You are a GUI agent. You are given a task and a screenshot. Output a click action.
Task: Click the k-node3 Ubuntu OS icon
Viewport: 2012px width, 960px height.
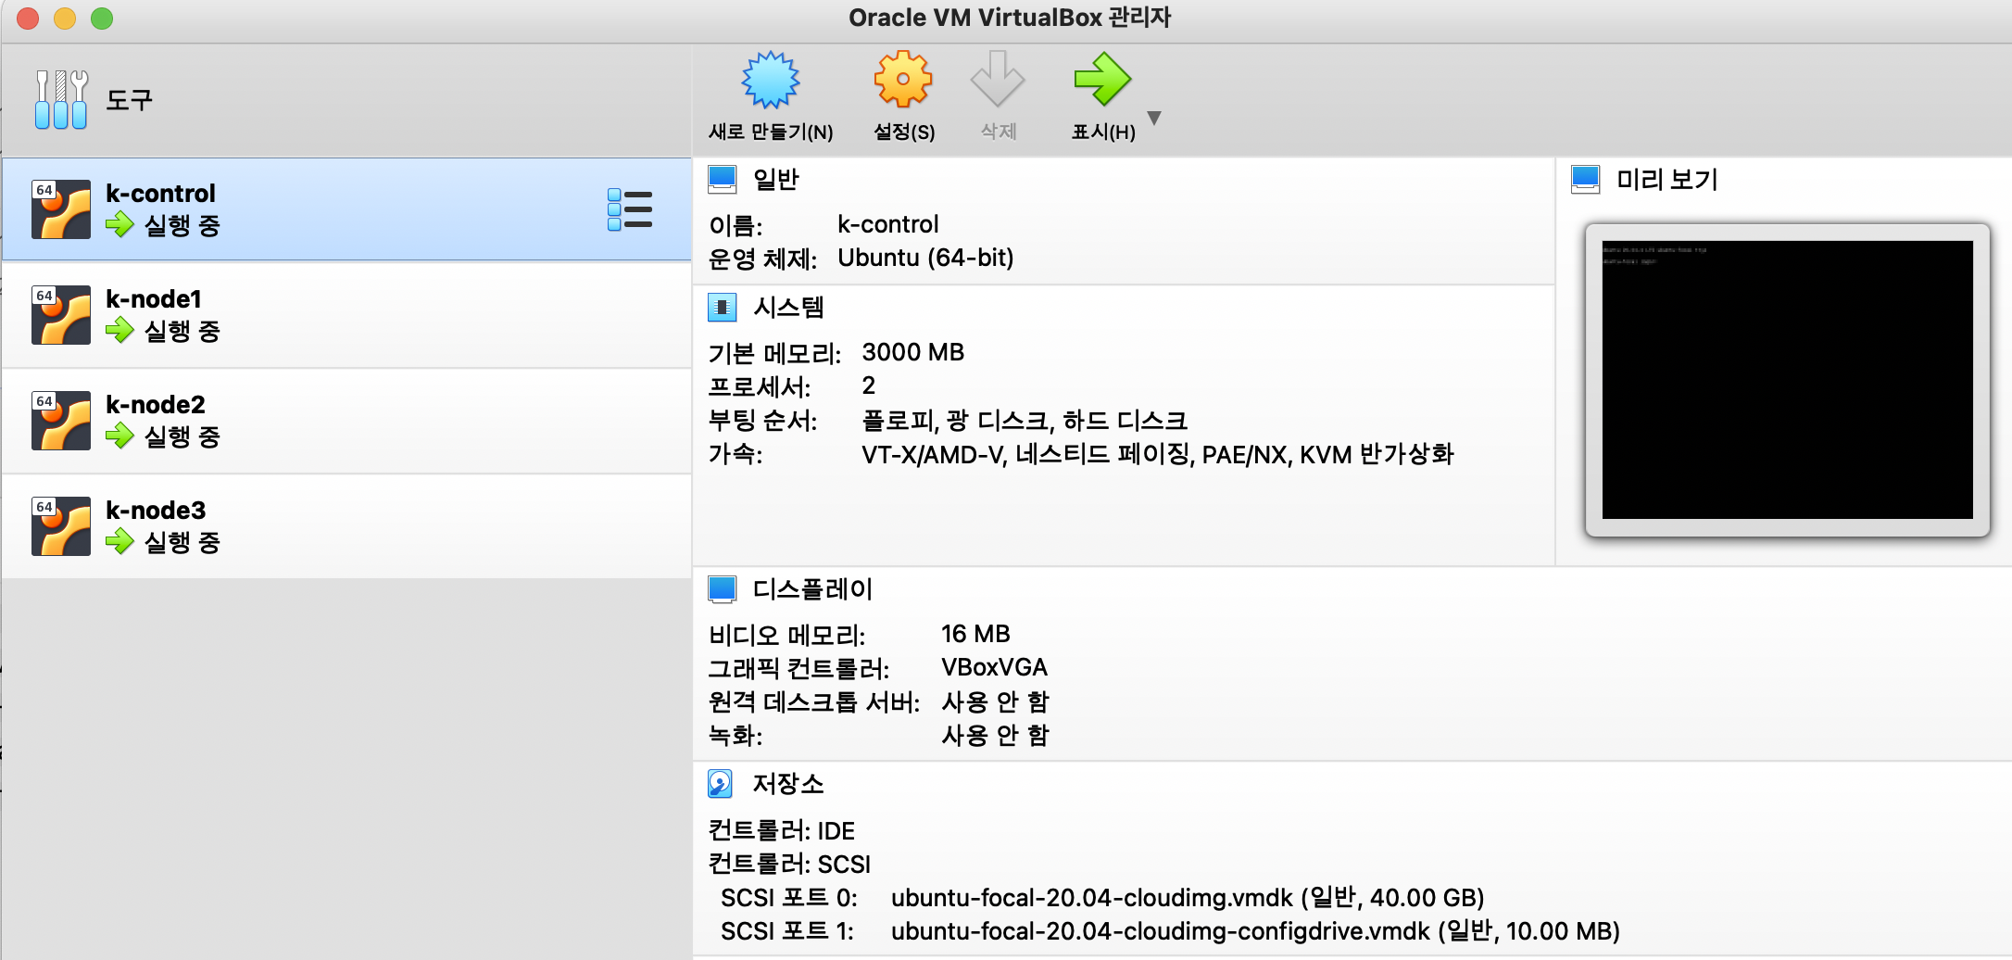tap(61, 526)
